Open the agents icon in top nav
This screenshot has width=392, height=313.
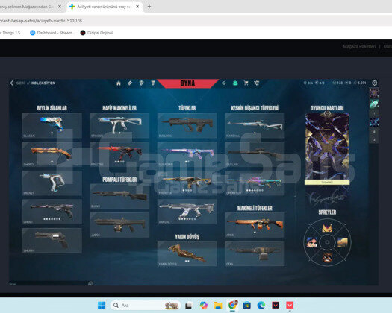click(x=142, y=83)
